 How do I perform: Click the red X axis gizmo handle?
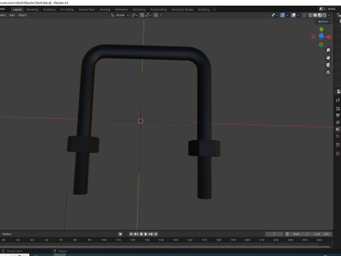coord(329,37)
